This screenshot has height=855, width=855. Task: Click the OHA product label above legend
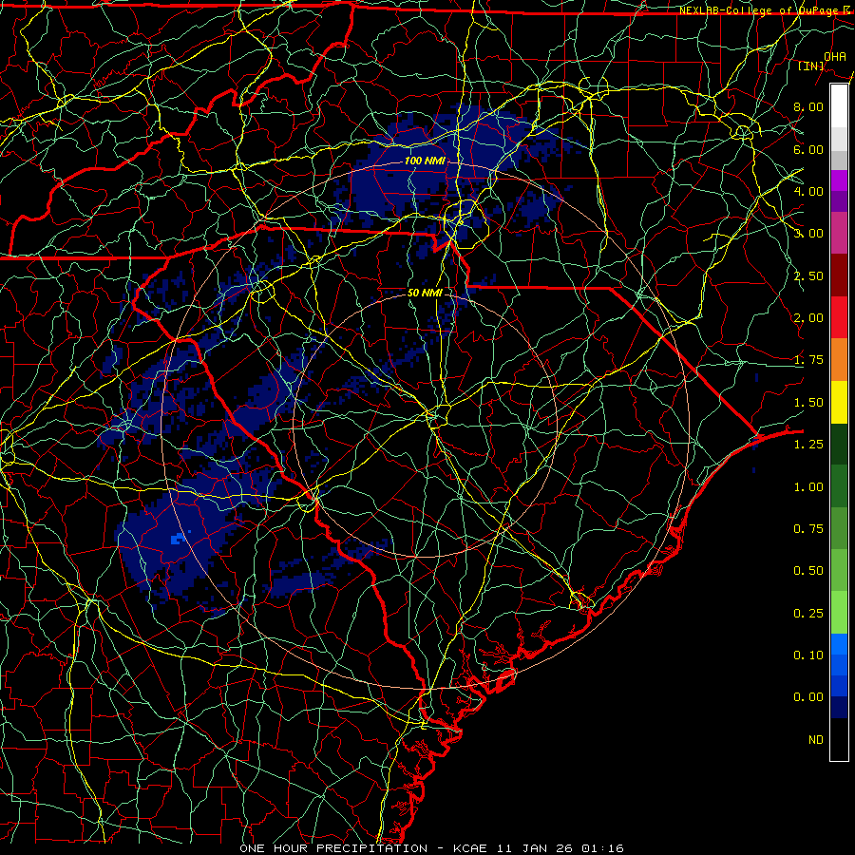pos(835,56)
